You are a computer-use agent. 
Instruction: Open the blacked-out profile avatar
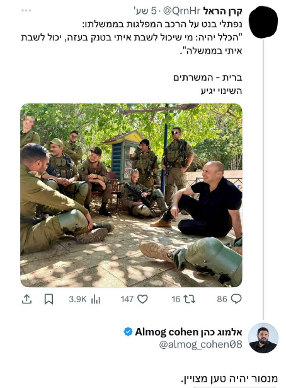[x=263, y=22]
